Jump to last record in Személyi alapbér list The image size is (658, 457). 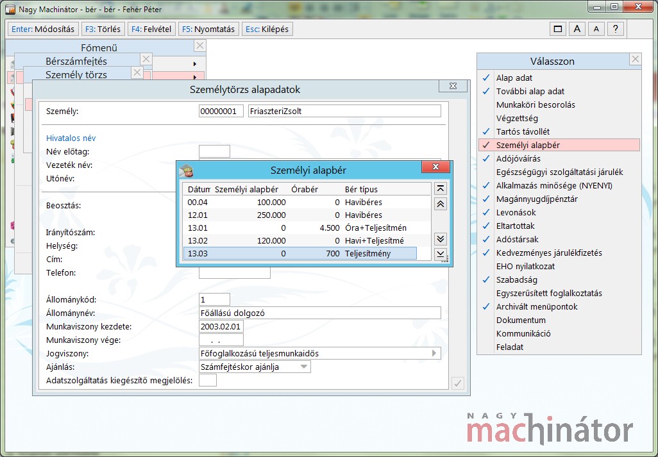tap(440, 254)
